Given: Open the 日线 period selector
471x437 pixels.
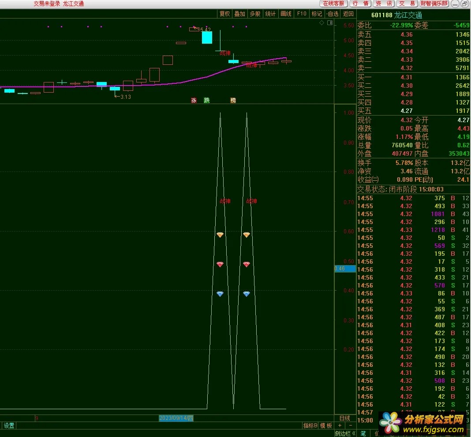Looking at the screenshot, I should (345, 418).
